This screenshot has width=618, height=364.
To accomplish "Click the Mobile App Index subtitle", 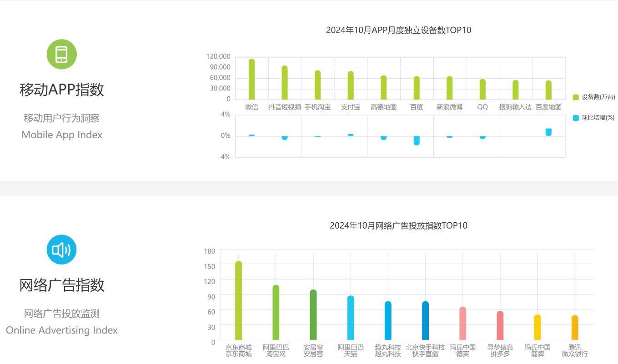I will click(x=62, y=135).
